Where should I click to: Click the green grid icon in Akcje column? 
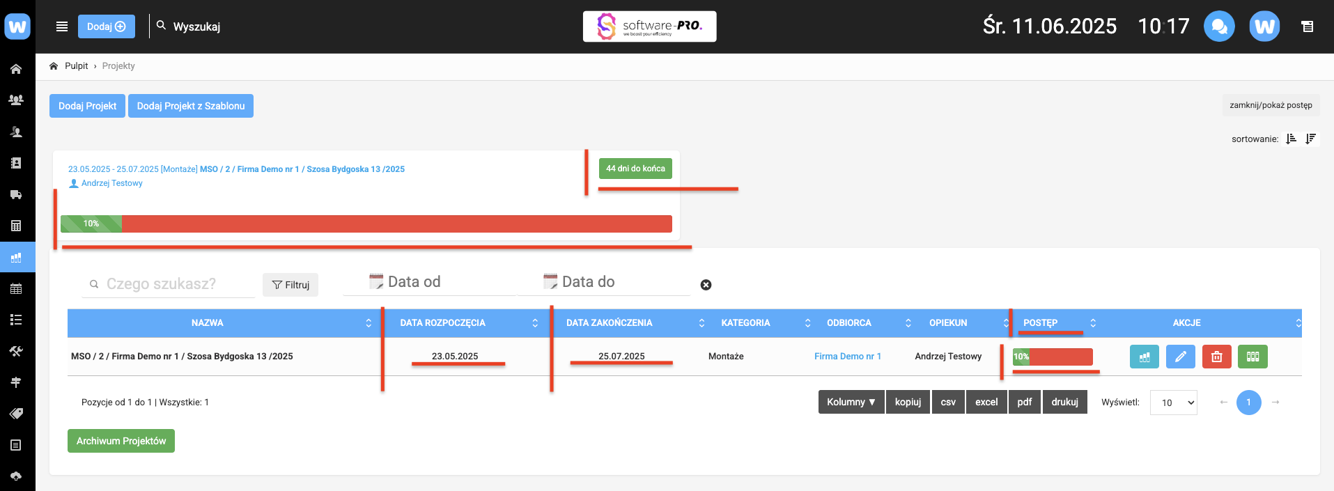tap(1252, 357)
